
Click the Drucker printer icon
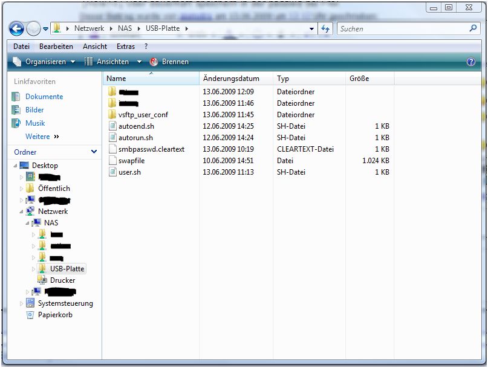[x=42, y=280]
